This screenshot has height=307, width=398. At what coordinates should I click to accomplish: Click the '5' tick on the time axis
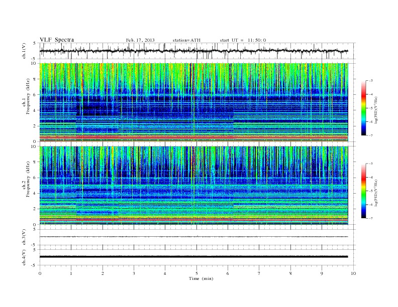pos(196,273)
